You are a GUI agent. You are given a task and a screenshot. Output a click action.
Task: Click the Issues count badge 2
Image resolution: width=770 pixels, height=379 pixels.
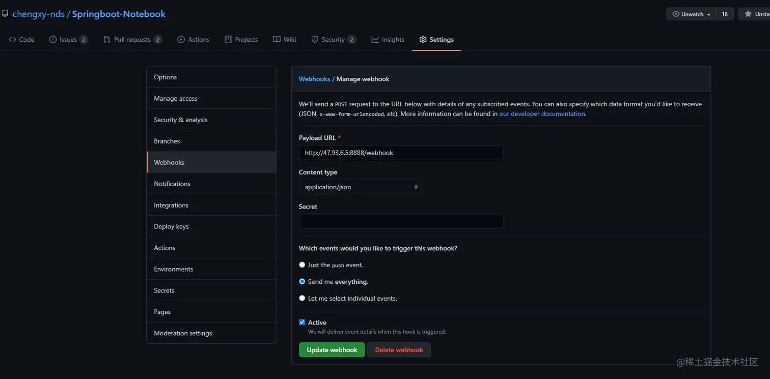coord(84,40)
